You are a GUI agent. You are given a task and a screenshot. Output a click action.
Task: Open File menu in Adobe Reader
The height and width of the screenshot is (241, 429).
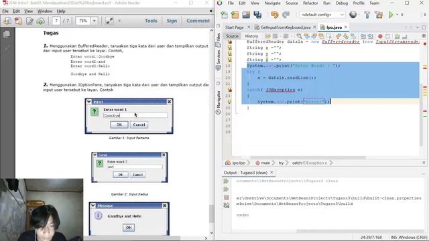(x=5, y=11)
